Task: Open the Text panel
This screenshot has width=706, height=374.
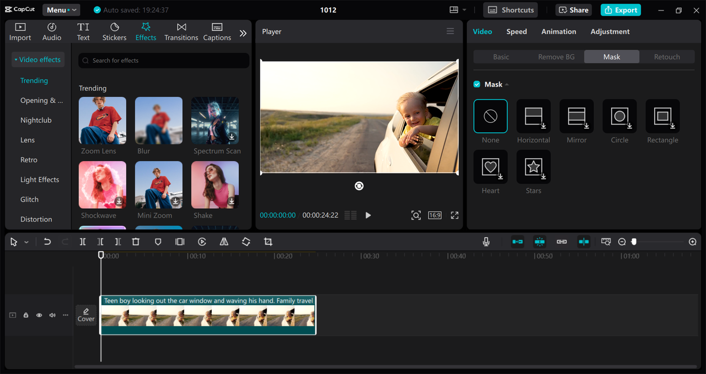Action: click(x=83, y=32)
